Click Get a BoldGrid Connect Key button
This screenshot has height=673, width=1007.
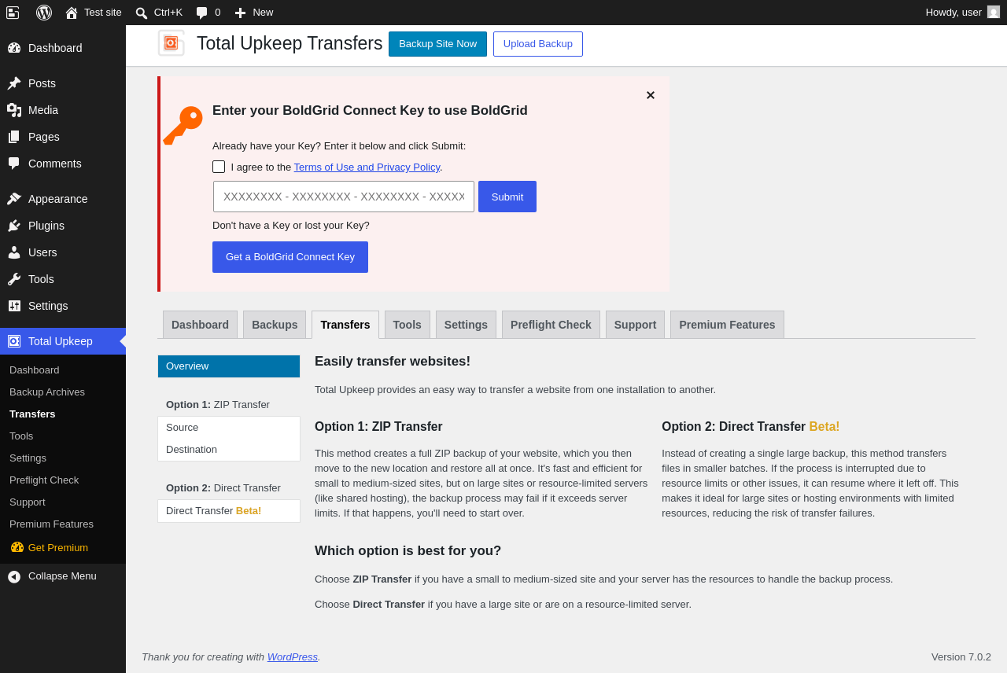(x=290, y=257)
